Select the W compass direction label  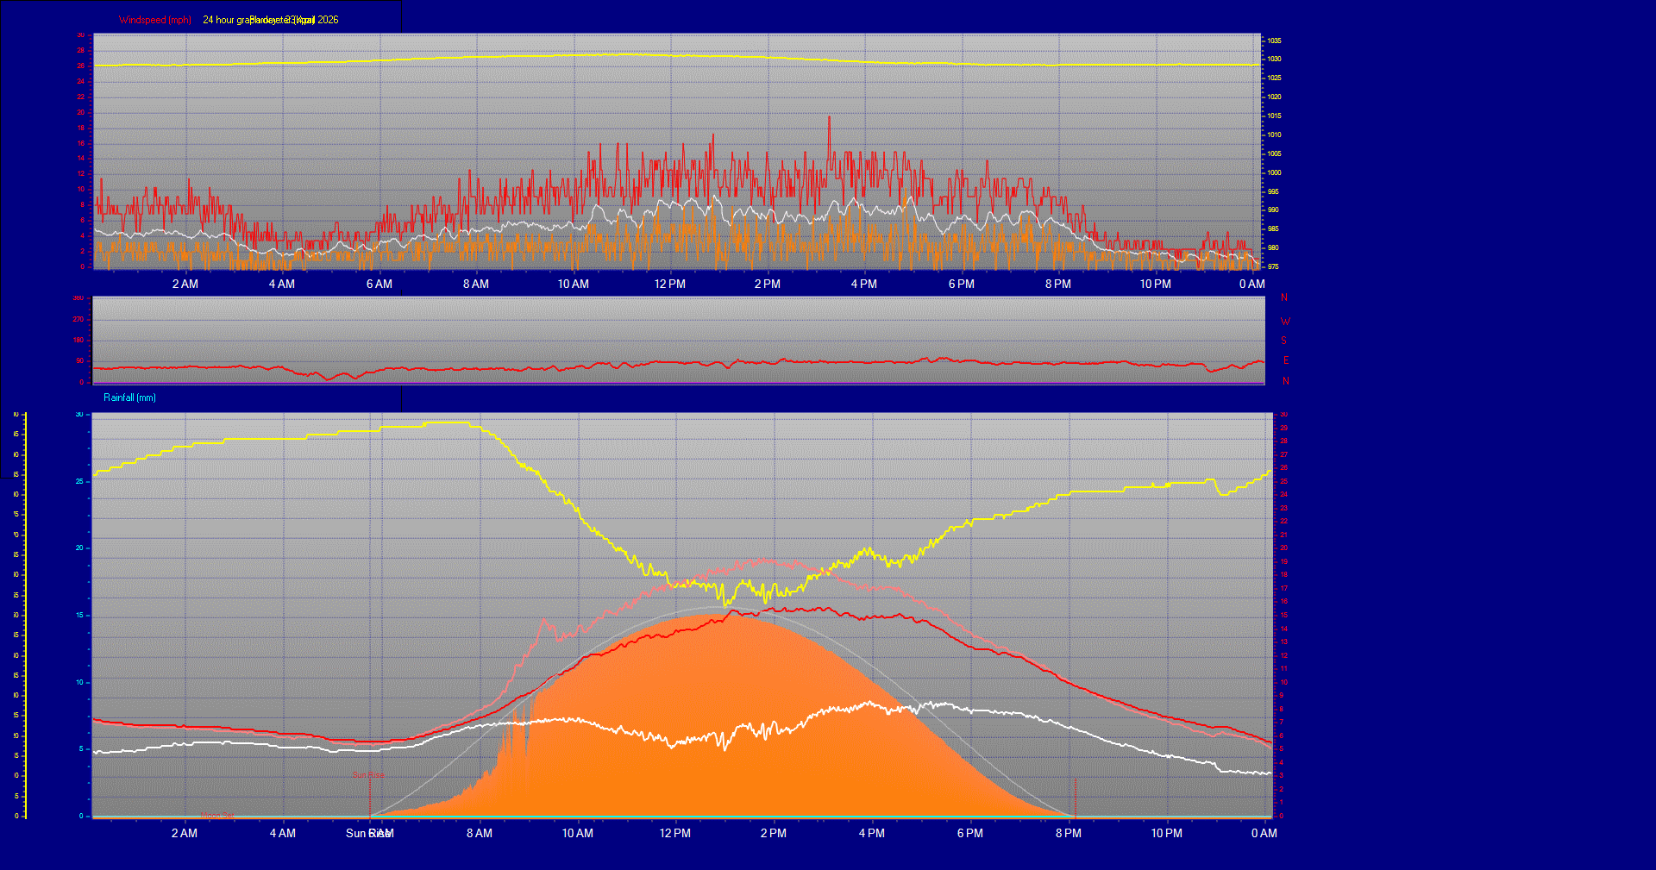[1284, 320]
